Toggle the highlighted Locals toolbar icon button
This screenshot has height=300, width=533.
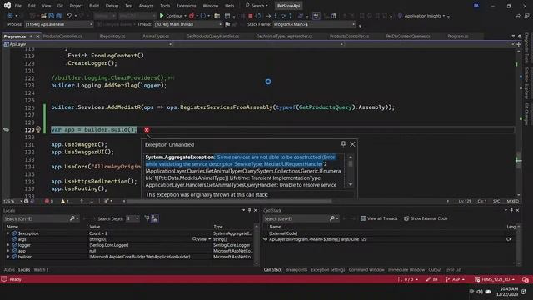tap(155, 218)
